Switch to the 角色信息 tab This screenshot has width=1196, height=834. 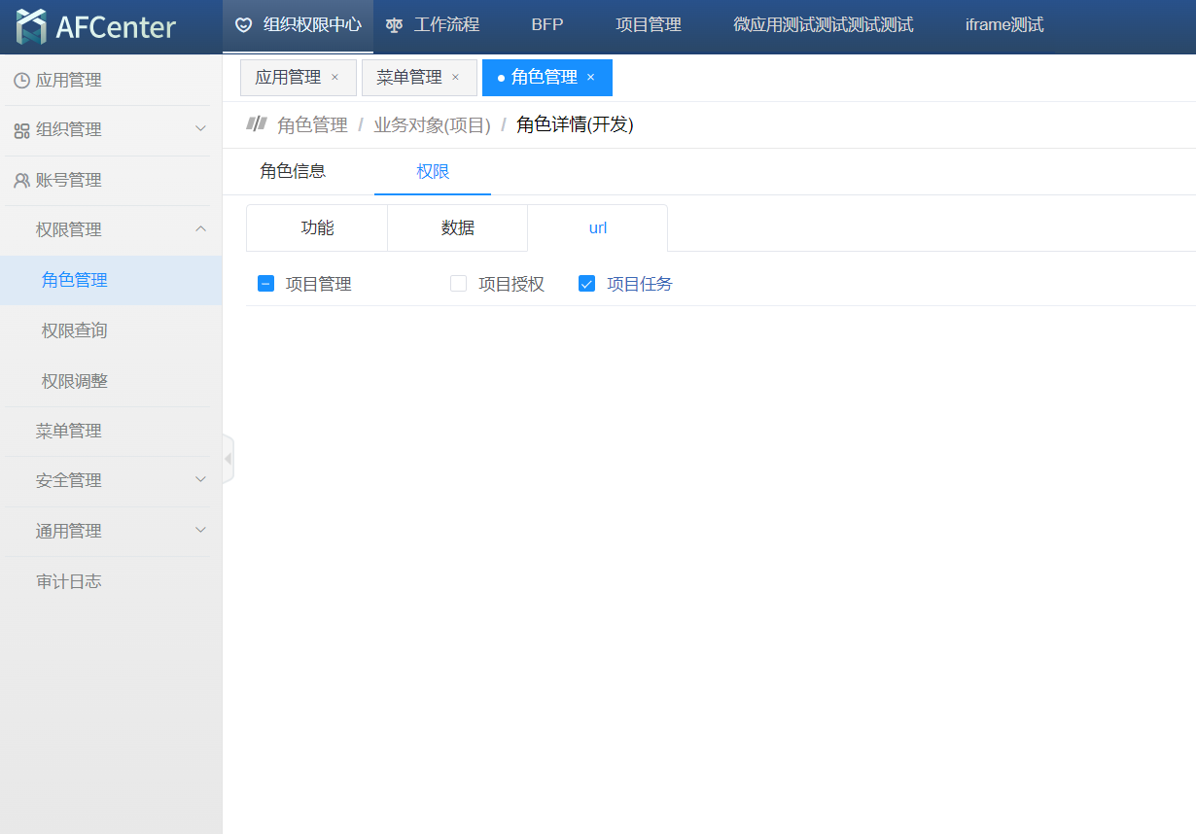tap(293, 172)
